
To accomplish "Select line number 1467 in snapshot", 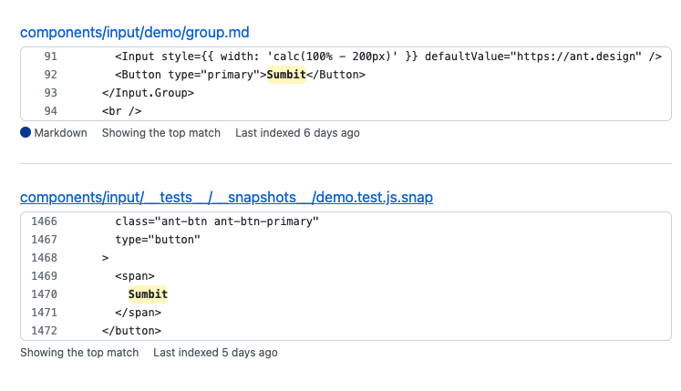I will click(44, 240).
